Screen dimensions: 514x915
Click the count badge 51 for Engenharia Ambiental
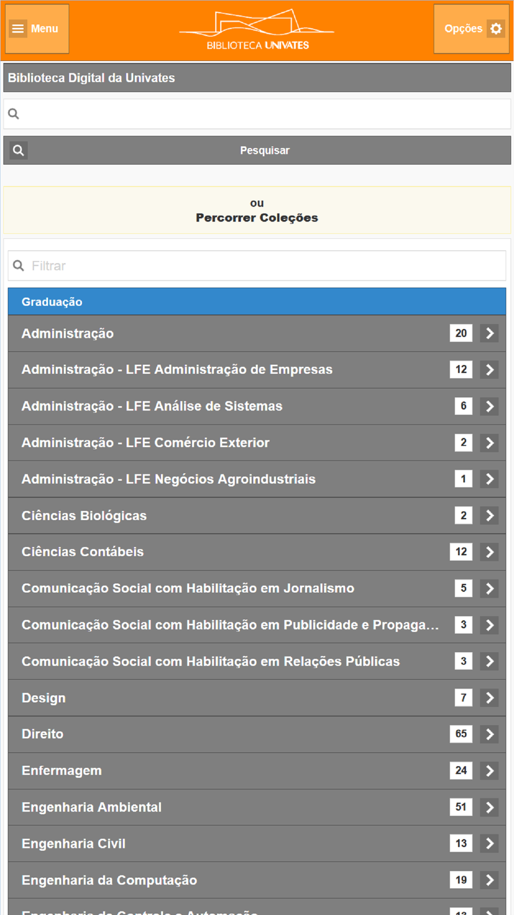pos(461,807)
